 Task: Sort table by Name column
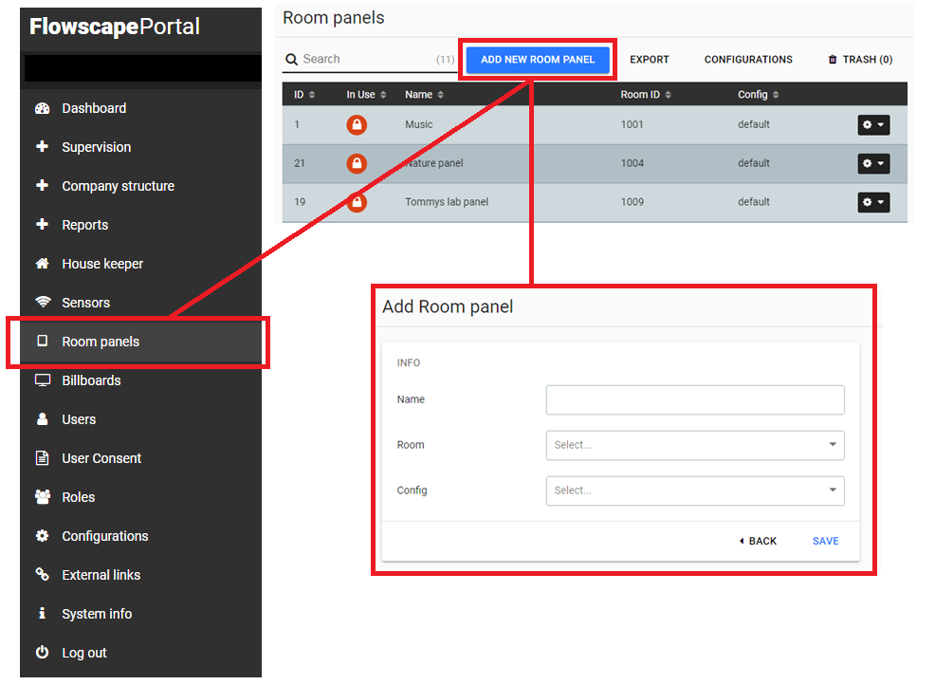[x=425, y=95]
